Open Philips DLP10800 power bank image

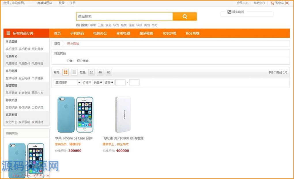(123, 115)
